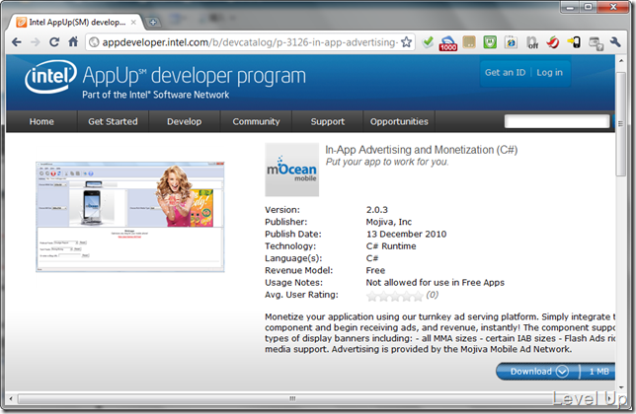Bookmark the page with the star icon
The height and width of the screenshot is (414, 636).
[x=406, y=42]
